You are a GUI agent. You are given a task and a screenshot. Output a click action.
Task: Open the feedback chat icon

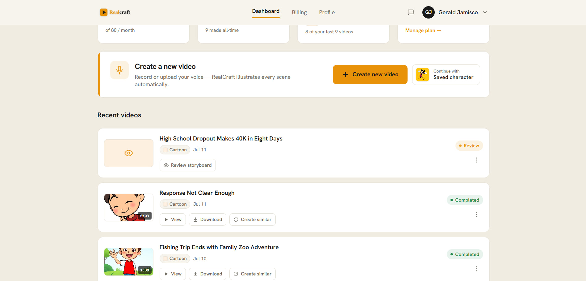coord(411,12)
